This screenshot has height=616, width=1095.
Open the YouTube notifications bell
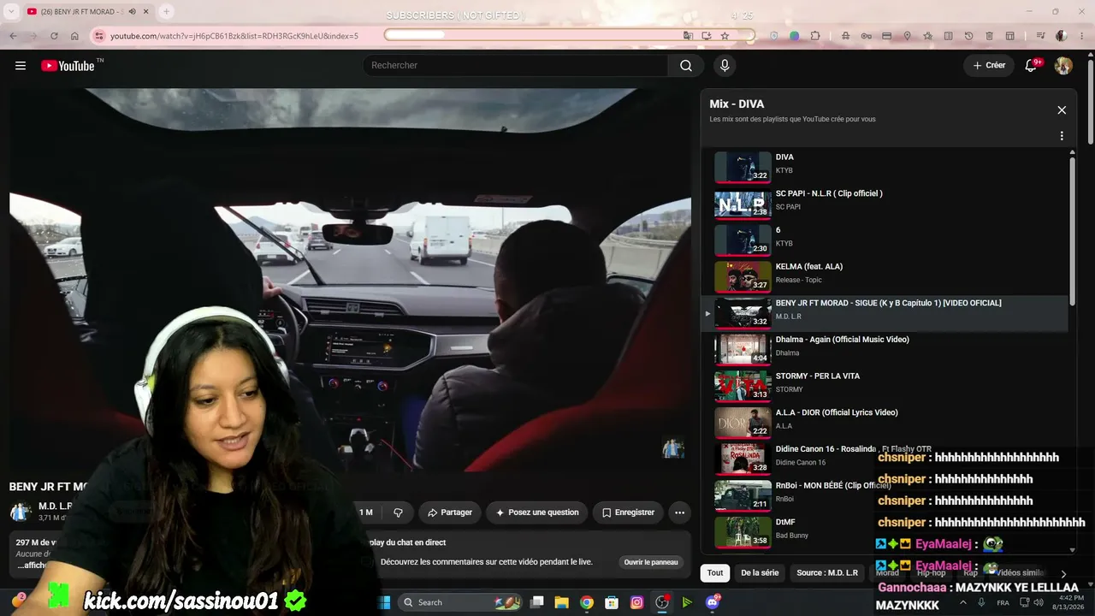point(1032,66)
